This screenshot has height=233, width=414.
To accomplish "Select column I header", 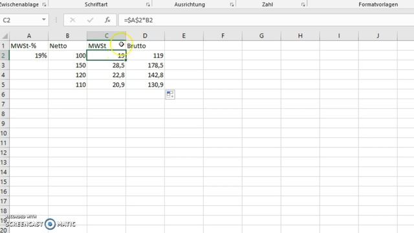I will pos(339,36).
